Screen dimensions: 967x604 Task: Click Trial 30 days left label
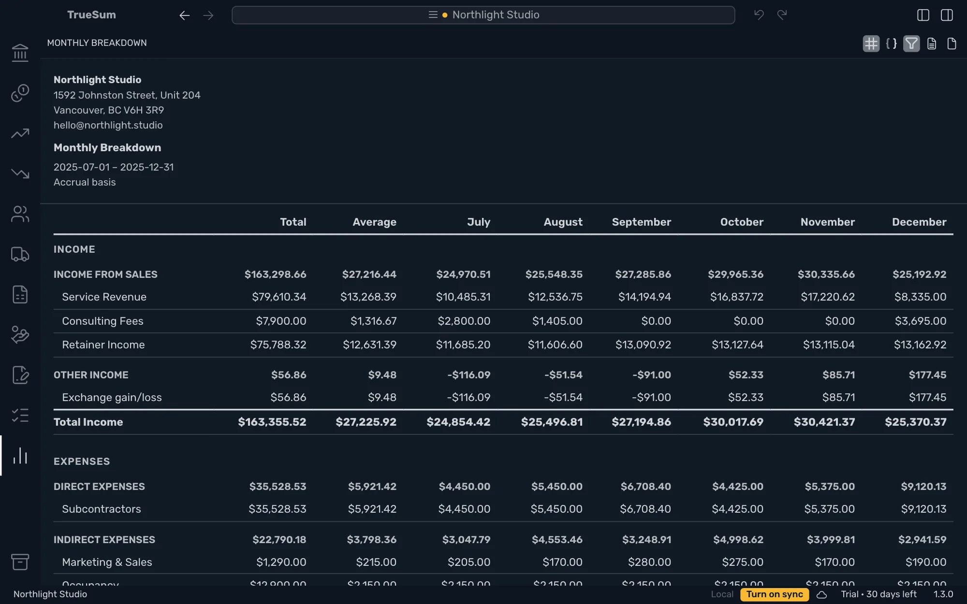[879, 594]
